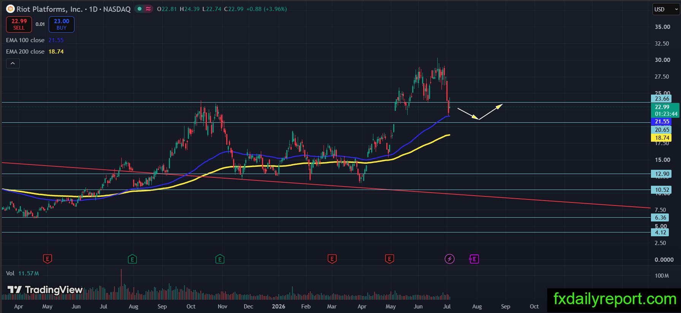The height and width of the screenshot is (313, 681).
Task: Click the low value L22.74
Action: tap(212, 9)
